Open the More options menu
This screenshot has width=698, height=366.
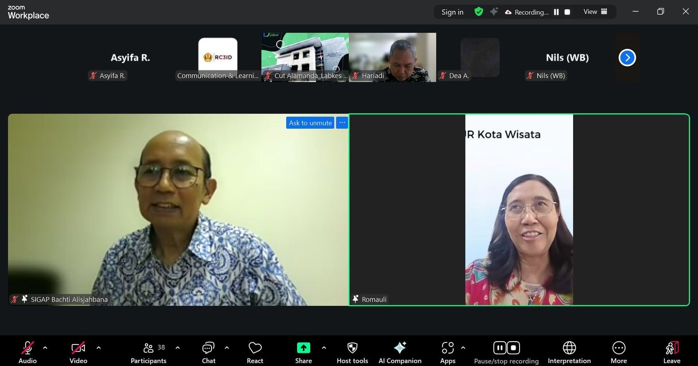(619, 352)
